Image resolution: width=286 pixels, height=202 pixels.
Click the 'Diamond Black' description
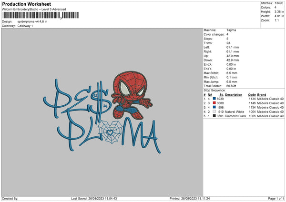pyautogui.click(x=235, y=116)
